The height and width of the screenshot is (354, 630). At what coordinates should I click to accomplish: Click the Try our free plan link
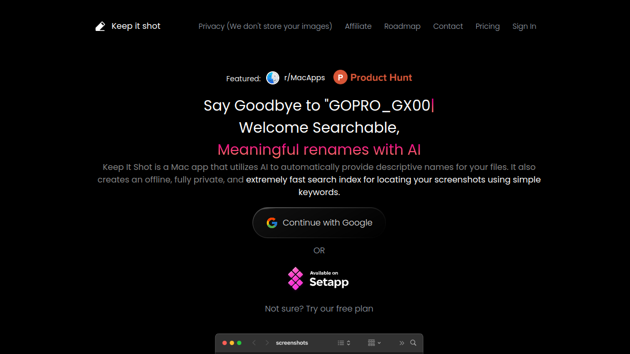(x=340, y=309)
